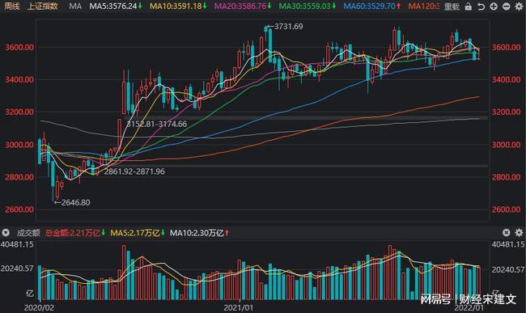
Task: Click the undo arrow icon
Action: pyautogui.click(x=481, y=6)
